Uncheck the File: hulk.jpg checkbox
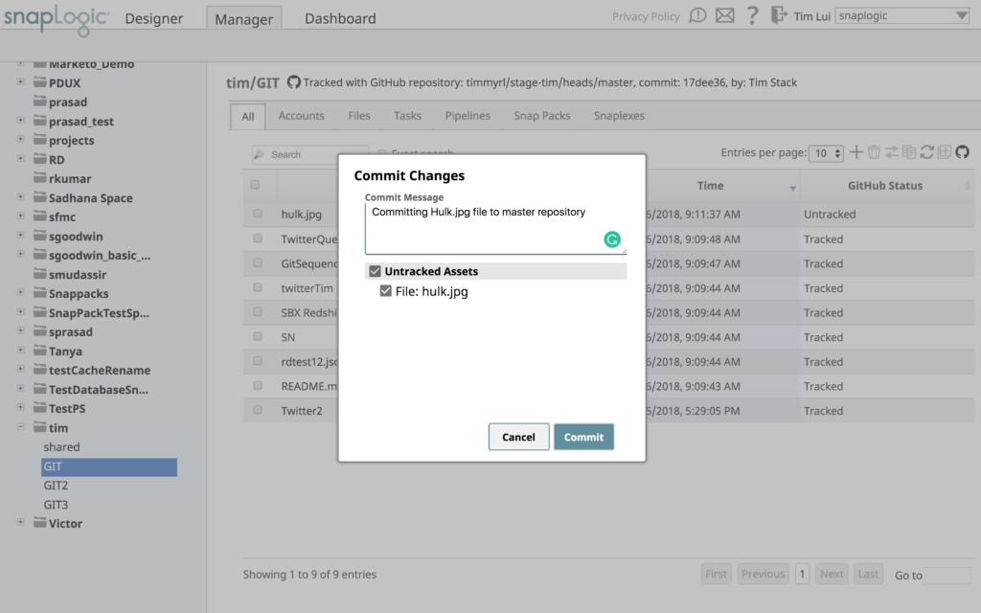981x613 pixels. (386, 289)
